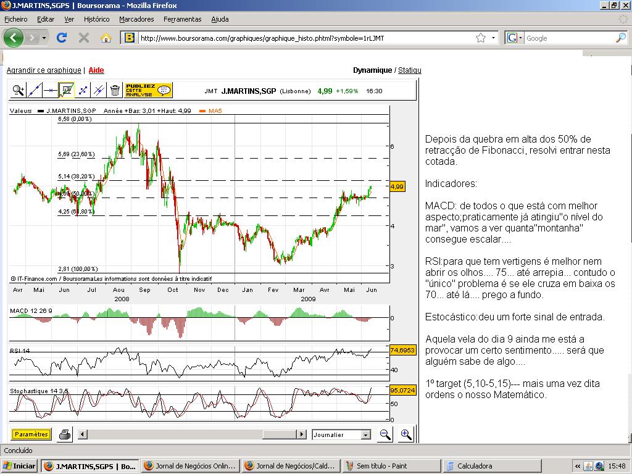Click the Agrandir ce graphique link

[x=44, y=70]
